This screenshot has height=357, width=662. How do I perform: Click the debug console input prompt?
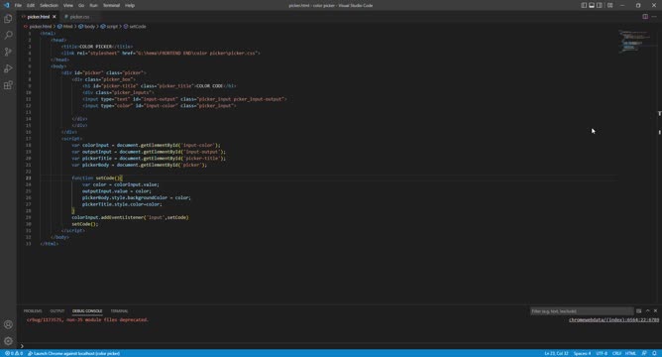tap(338, 346)
